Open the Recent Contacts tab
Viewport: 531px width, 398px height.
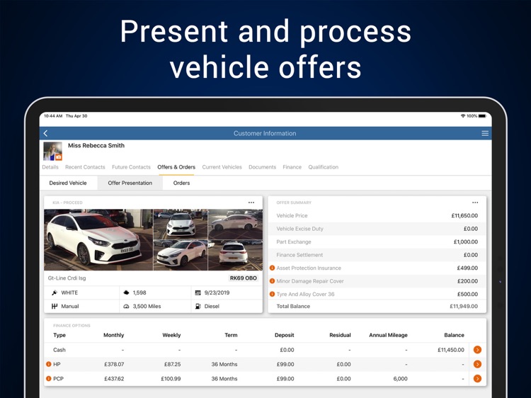[85, 167]
